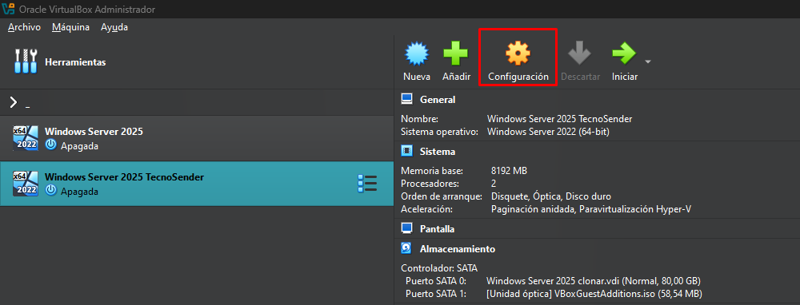The image size is (800, 305).
Task: Click the Procesadores value 2
Action: [x=494, y=184]
